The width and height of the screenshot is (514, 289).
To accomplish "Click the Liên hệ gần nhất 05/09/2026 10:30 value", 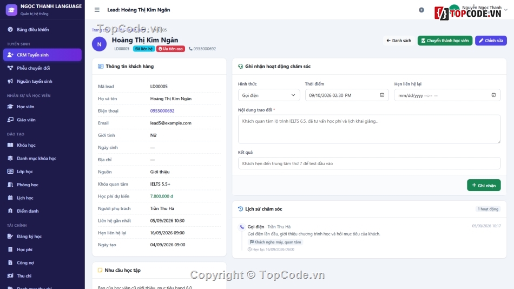I will [167, 220].
